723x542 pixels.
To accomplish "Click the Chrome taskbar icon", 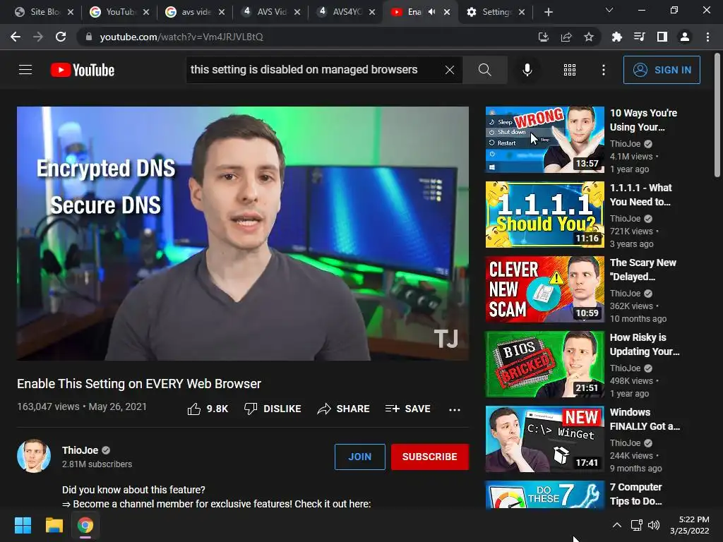I will pos(85,525).
